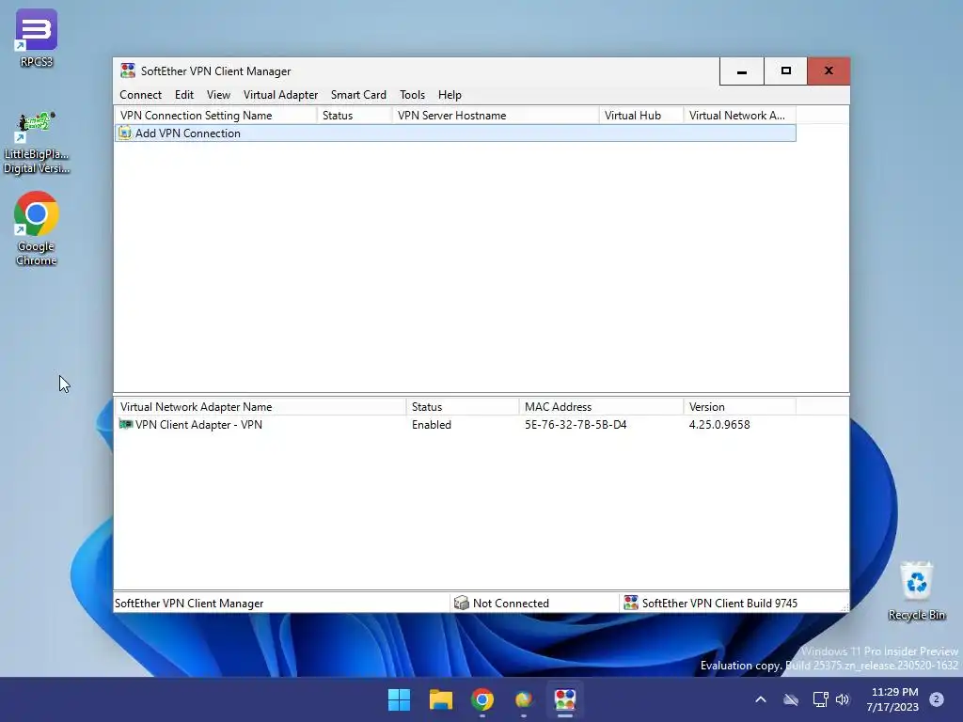This screenshot has width=963, height=722.
Task: Open the View menu
Action: coord(218,95)
